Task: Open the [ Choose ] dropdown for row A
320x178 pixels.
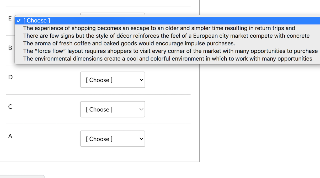Action: point(113,139)
